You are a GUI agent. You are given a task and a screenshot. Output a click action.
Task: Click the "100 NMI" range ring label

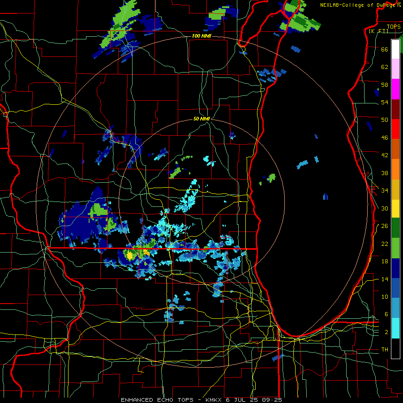pyautogui.click(x=201, y=36)
